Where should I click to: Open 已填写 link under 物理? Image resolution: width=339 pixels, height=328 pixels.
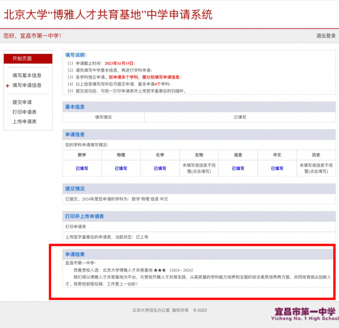click(x=121, y=168)
